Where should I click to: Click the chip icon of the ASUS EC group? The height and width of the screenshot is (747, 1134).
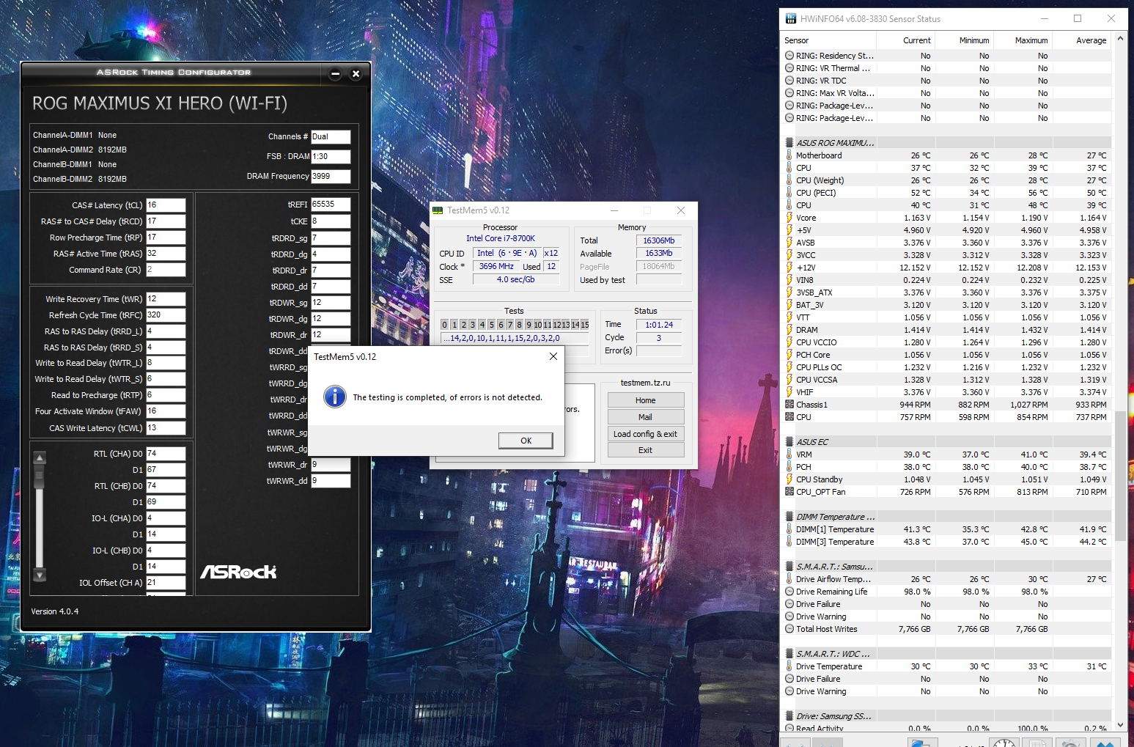click(789, 442)
